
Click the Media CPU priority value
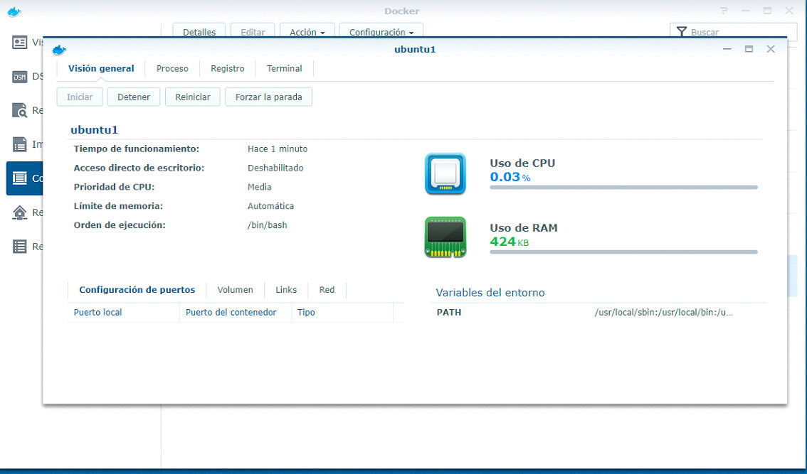tap(259, 187)
